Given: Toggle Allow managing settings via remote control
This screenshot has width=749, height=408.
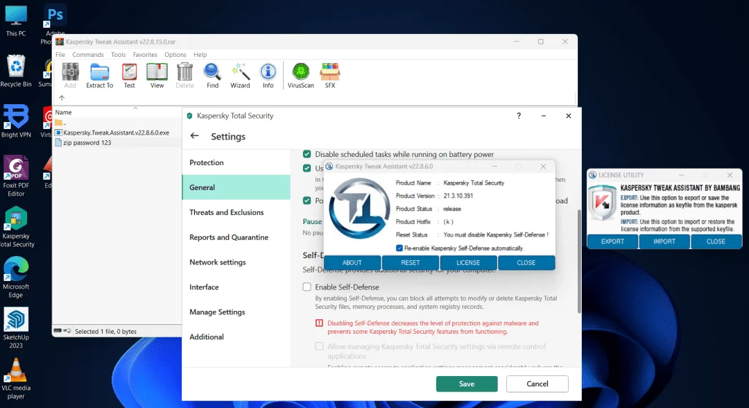Looking at the screenshot, I should 319,346.
